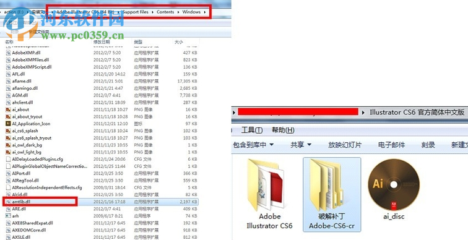Select the file name AIPluginGlobalObjectNameCorrectio...
Image resolution: width=468 pixels, height=240 pixels.
(x=50, y=166)
